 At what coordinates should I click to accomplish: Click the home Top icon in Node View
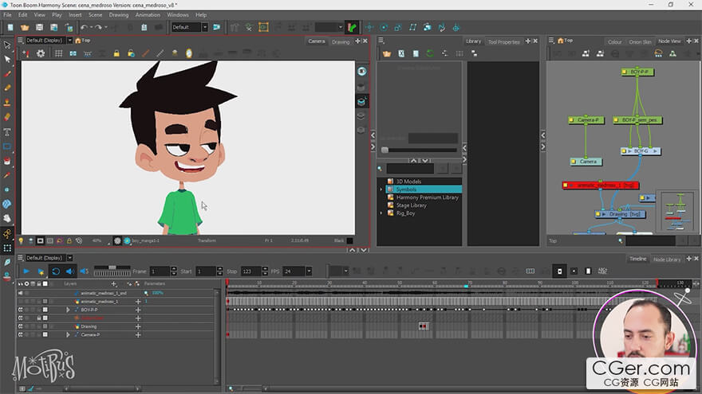[x=560, y=41]
